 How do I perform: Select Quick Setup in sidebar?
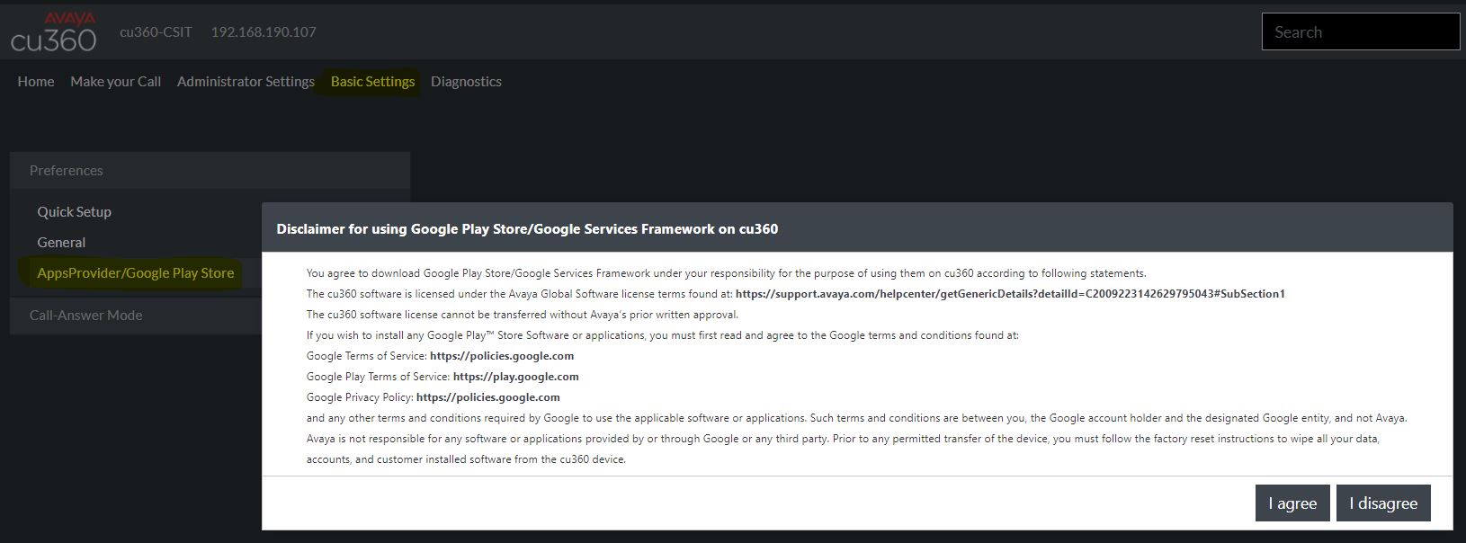pyautogui.click(x=74, y=211)
